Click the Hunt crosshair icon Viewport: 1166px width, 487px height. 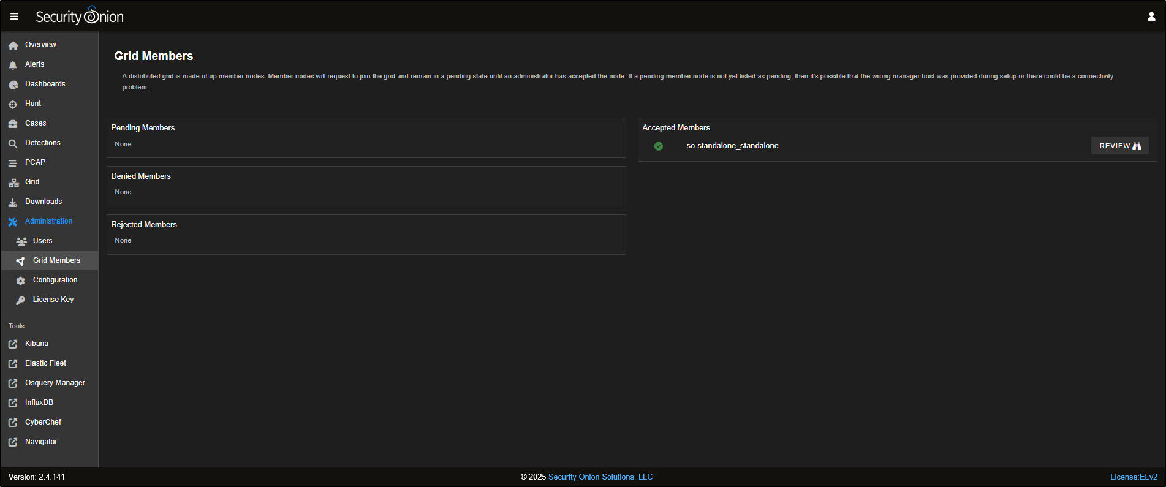[13, 104]
